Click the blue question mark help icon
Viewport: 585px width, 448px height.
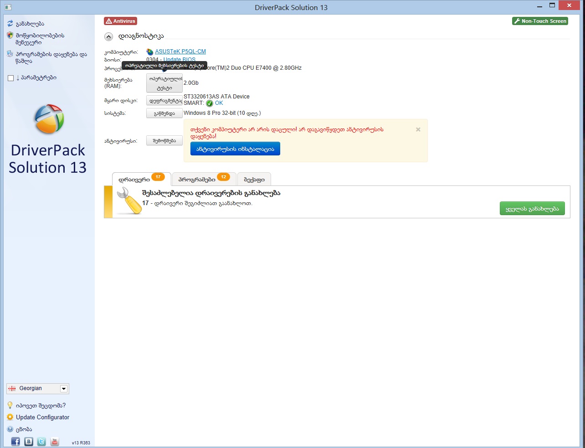pyautogui.click(x=10, y=429)
